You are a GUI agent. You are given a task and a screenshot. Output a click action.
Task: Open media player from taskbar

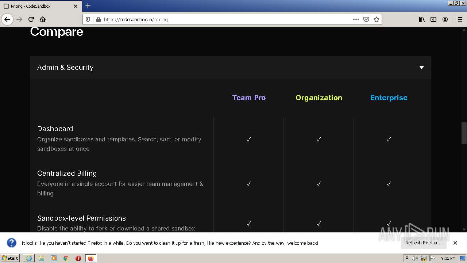[54, 258]
